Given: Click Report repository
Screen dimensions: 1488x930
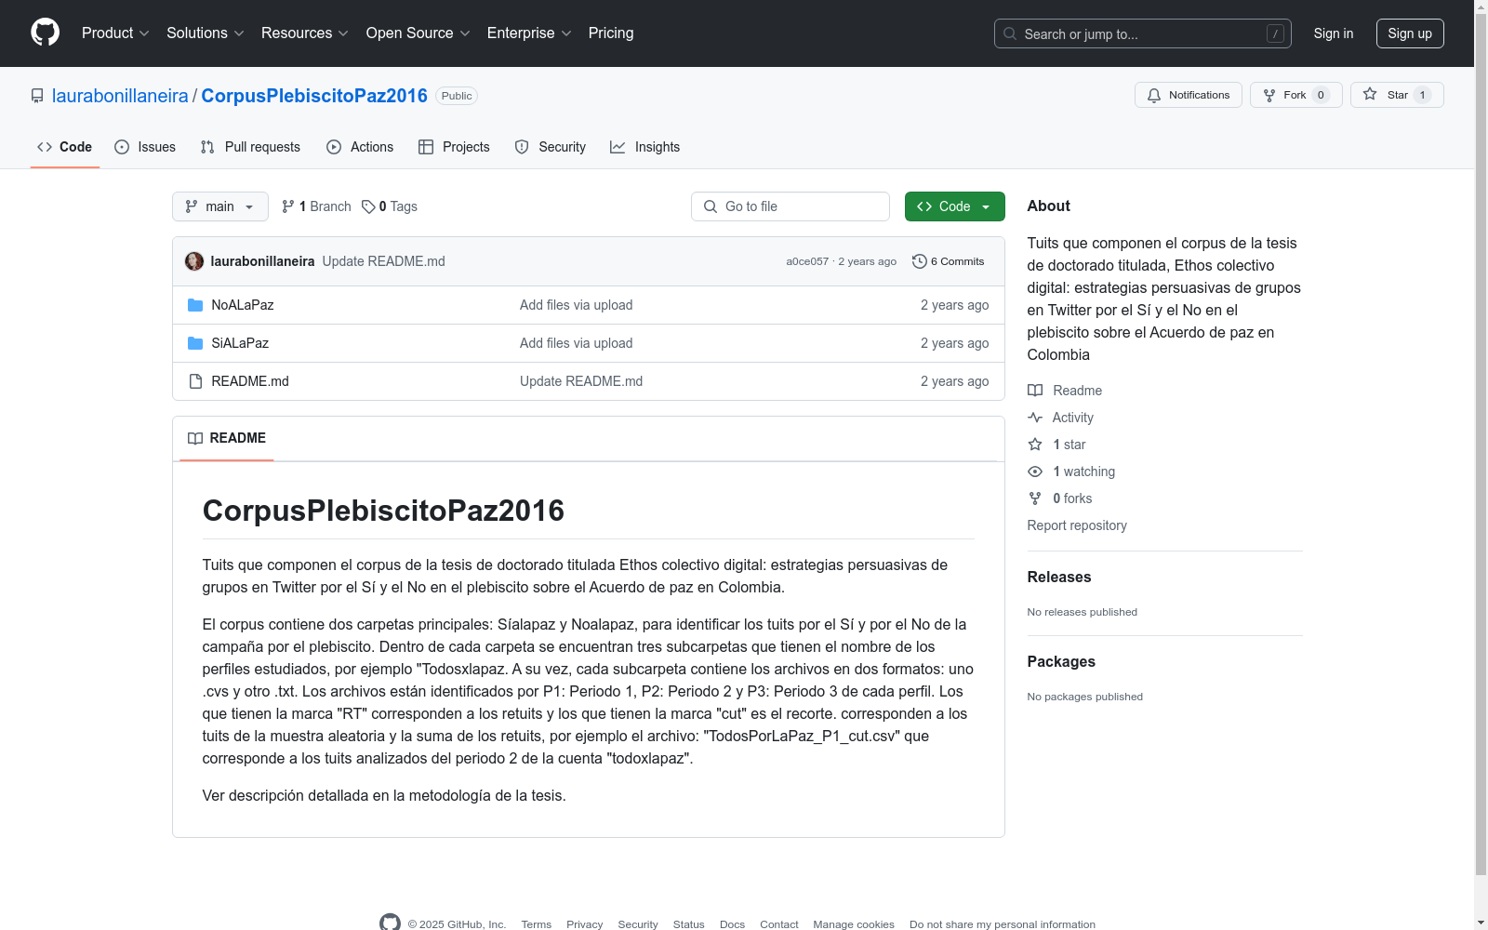Looking at the screenshot, I should click(x=1077, y=525).
